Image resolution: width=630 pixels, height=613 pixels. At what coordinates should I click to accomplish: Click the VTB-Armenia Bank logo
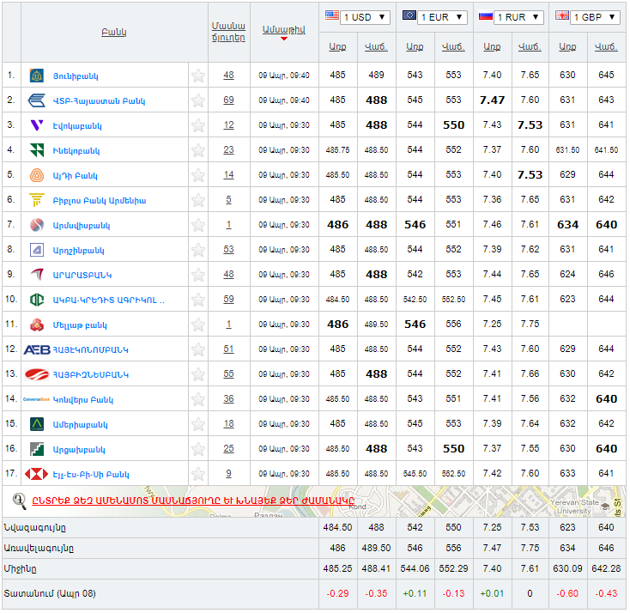37,100
